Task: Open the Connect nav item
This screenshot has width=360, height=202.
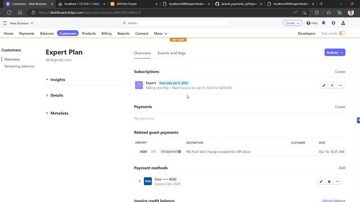Action: [142, 34]
